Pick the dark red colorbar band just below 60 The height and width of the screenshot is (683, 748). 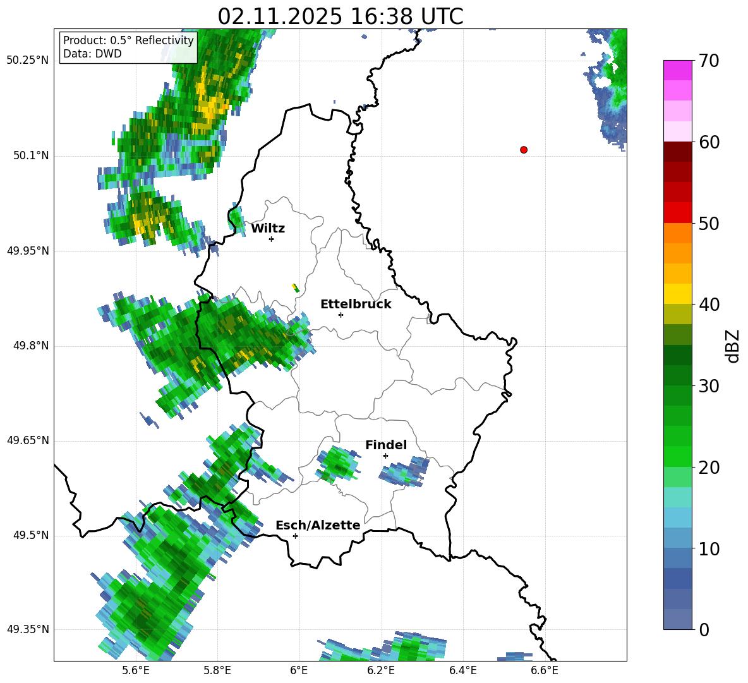[677, 152]
